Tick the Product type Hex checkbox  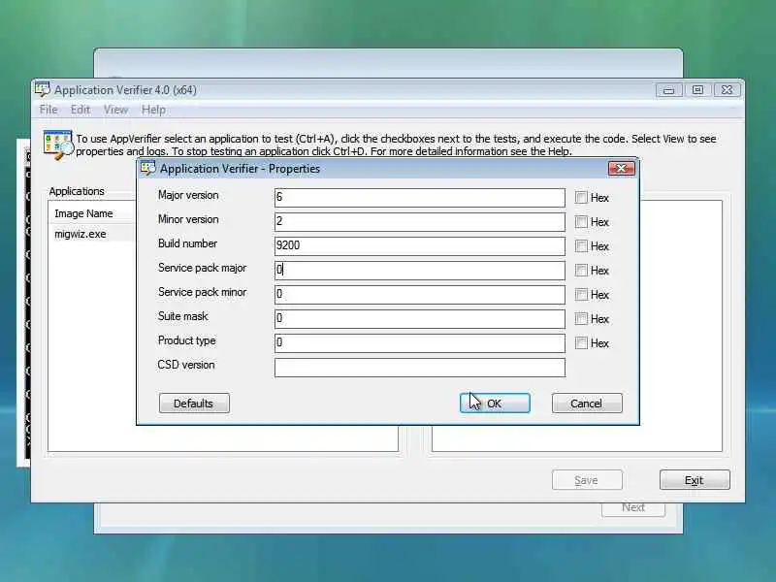point(581,343)
